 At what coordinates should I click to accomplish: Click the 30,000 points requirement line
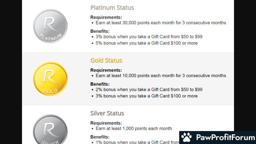pyautogui.click(x=161, y=23)
